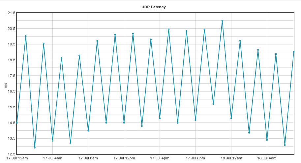301x163 pixels.
Task: Click the UDP Latency chart title
Action: click(x=153, y=7)
